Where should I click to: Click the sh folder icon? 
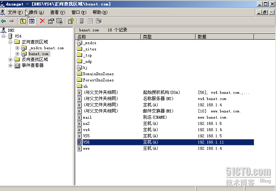tap(80, 86)
